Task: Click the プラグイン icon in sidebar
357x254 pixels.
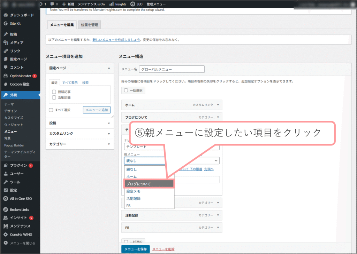Action: [x=6, y=165]
